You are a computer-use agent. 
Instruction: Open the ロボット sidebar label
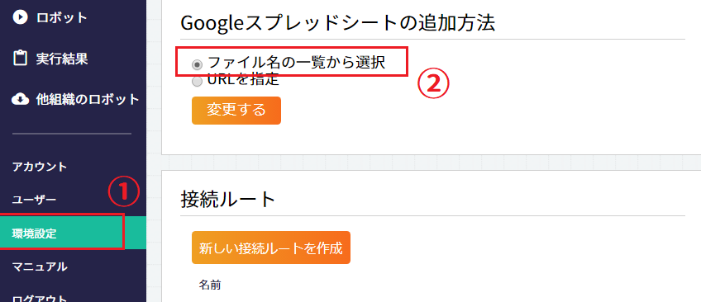pyautogui.click(x=62, y=18)
